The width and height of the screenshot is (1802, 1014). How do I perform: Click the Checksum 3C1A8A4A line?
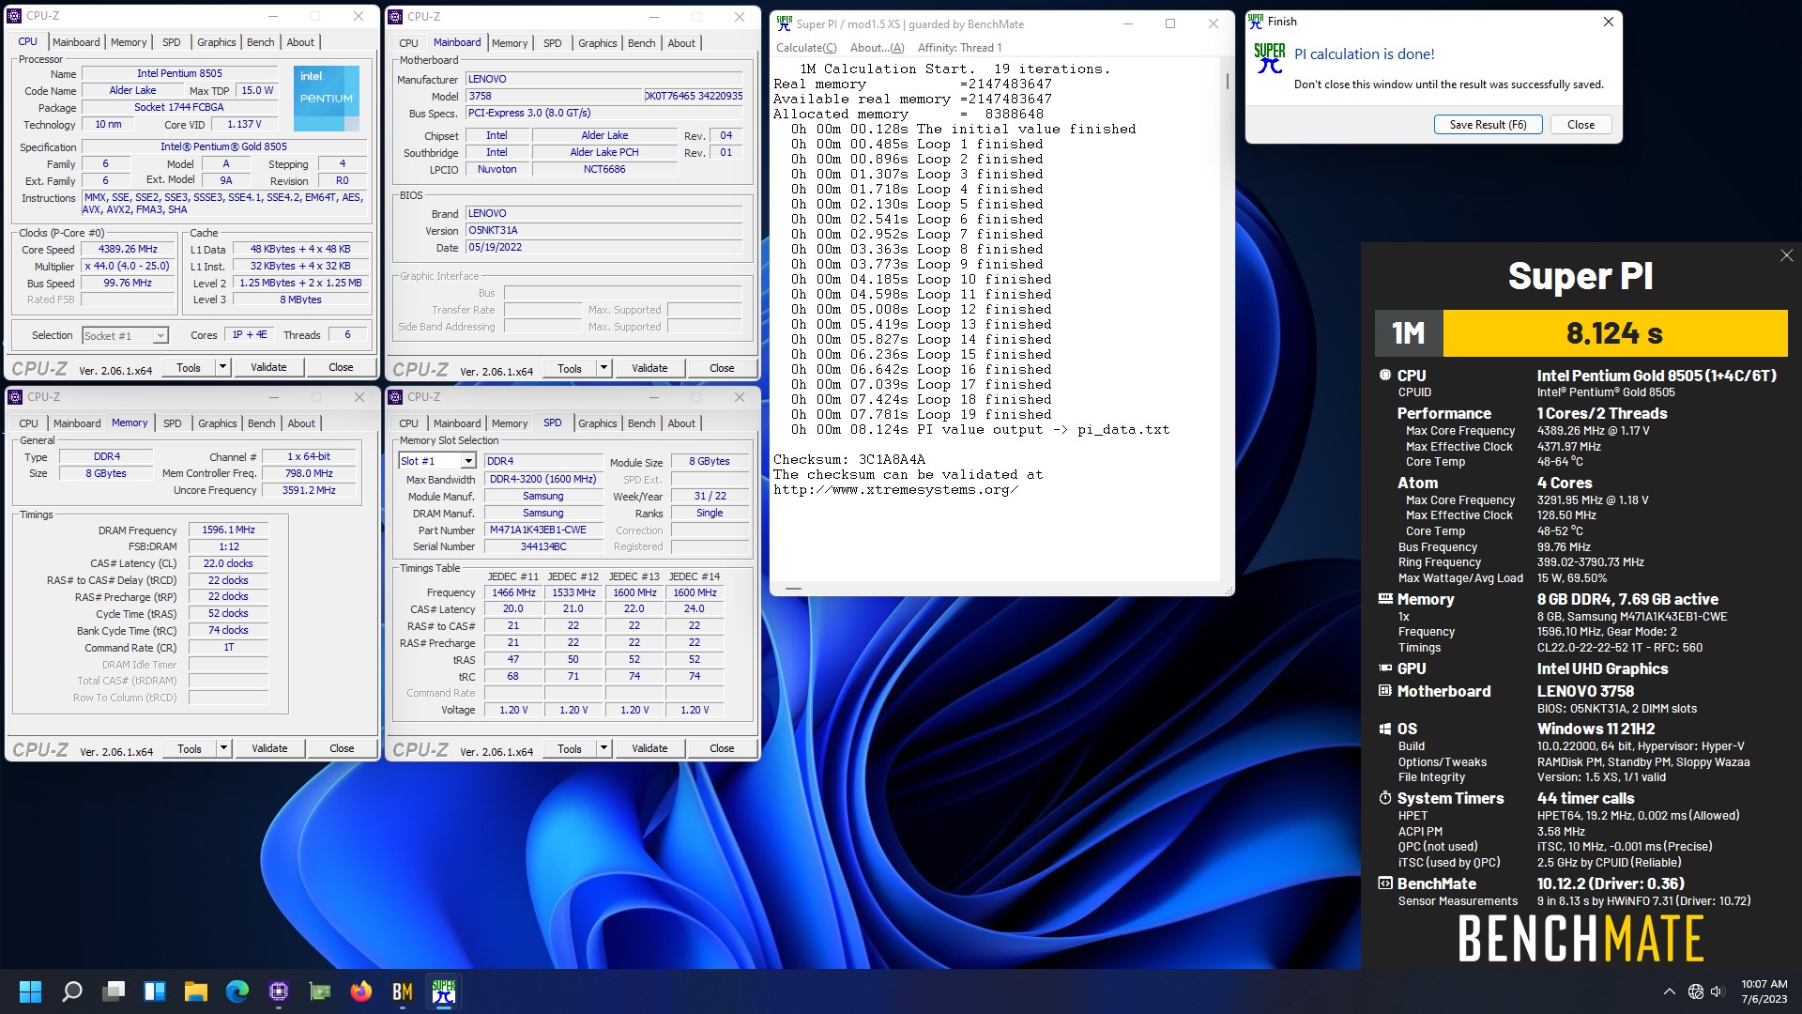(849, 459)
